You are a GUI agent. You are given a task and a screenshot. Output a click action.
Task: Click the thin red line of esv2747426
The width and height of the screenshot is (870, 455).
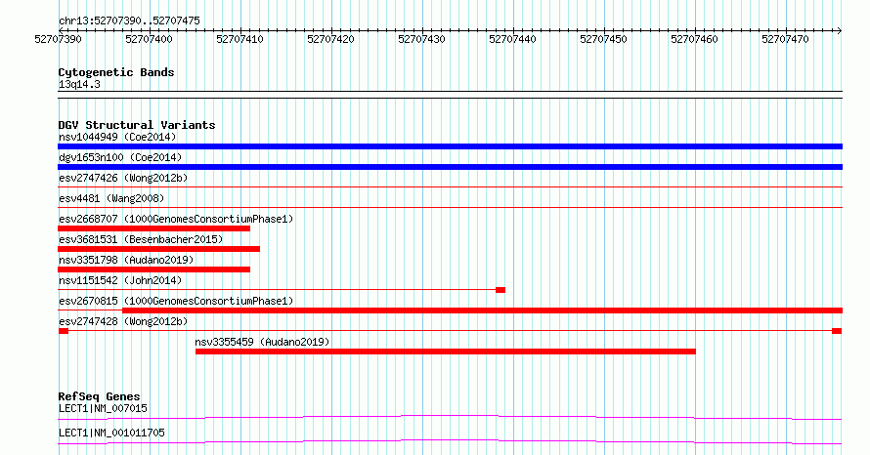click(x=450, y=187)
